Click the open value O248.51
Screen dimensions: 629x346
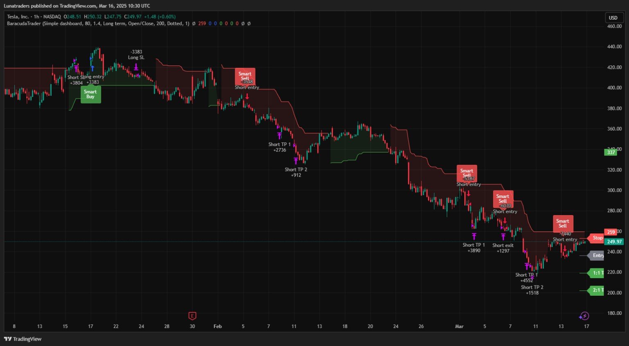click(x=72, y=17)
